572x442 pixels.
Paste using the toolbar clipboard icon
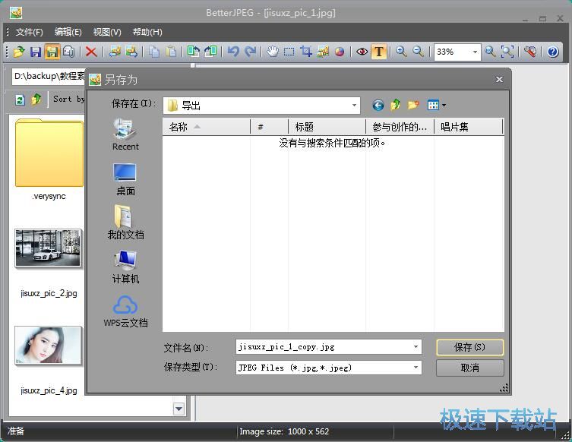point(171,52)
